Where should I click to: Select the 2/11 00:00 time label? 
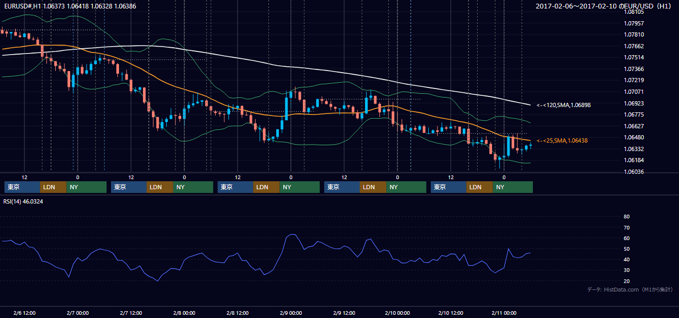click(x=504, y=313)
